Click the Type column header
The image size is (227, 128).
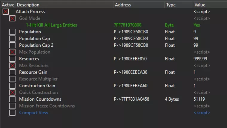(x=171, y=5)
